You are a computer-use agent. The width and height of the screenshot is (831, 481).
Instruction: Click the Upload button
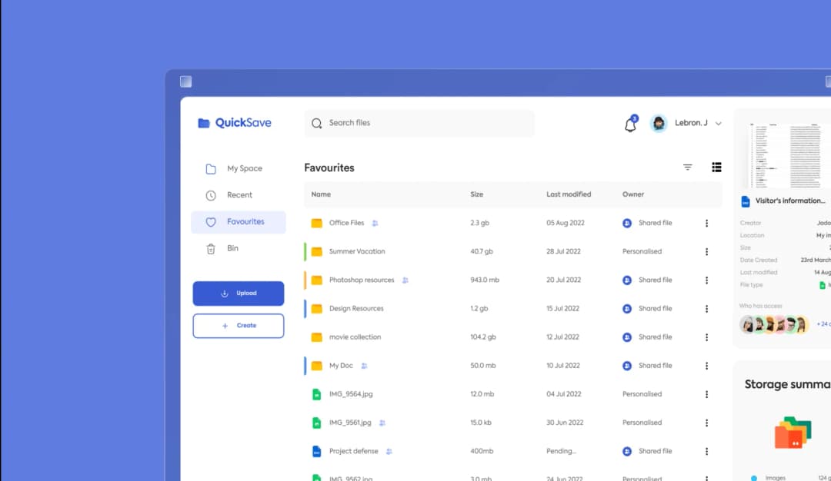tap(238, 293)
